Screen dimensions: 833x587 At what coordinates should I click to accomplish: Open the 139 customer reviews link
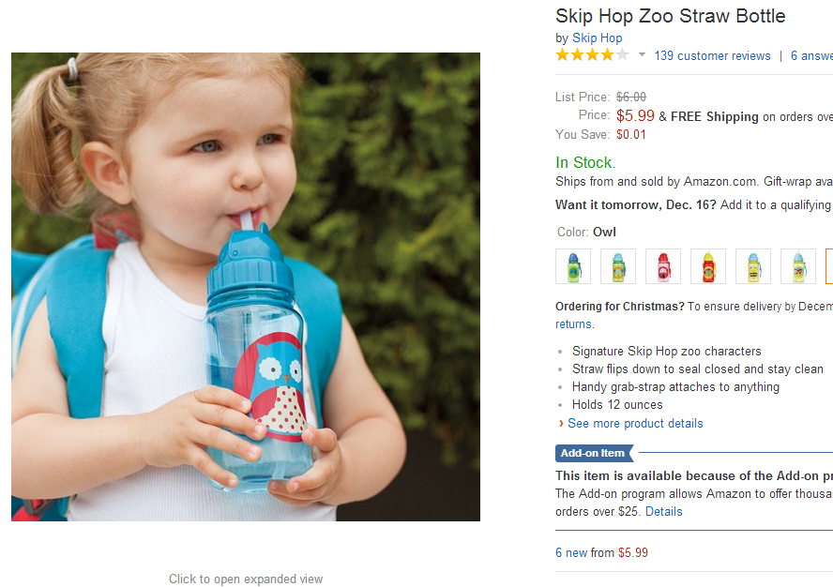click(x=712, y=55)
